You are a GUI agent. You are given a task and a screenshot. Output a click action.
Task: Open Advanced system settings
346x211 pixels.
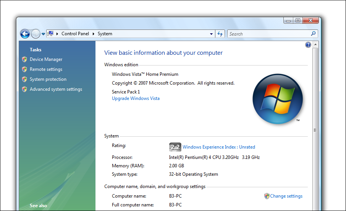click(56, 89)
